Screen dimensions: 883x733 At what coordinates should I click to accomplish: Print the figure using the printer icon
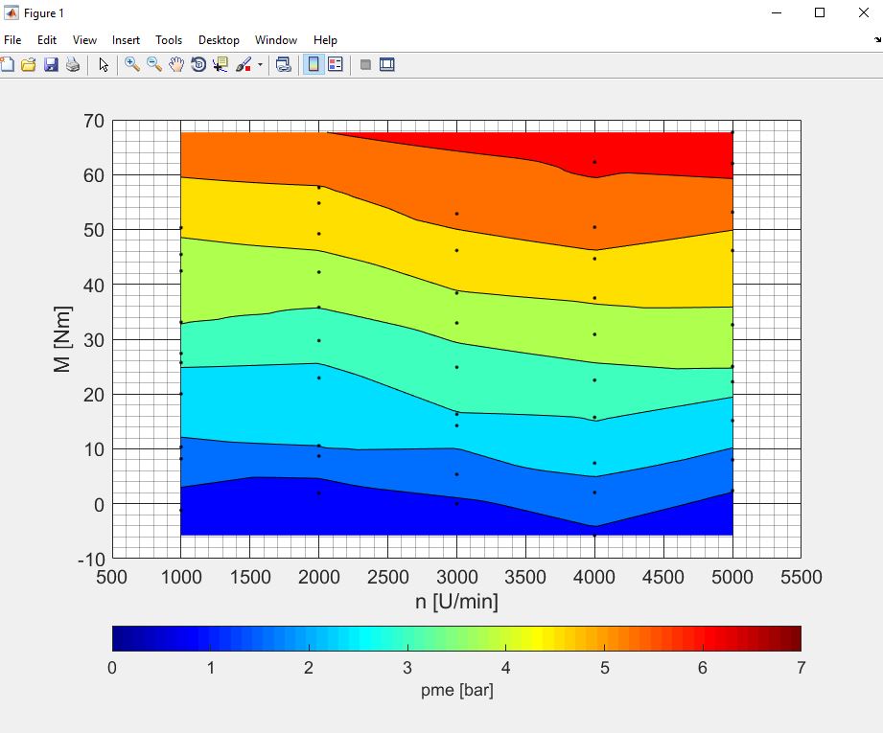click(x=73, y=65)
